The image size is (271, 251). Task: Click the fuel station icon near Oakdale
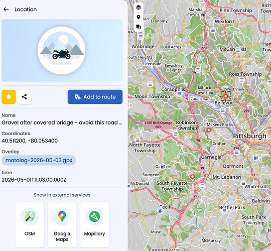(x=163, y=167)
